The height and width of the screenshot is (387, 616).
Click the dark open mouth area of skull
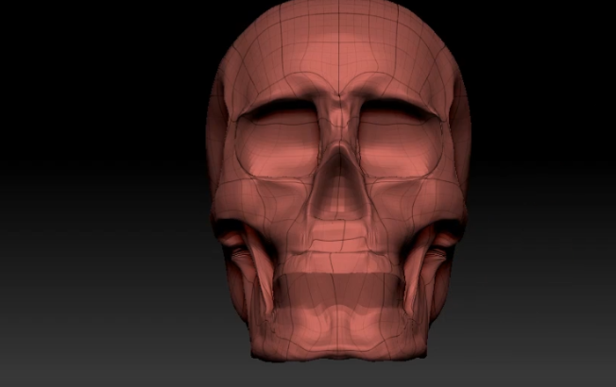(x=338, y=290)
